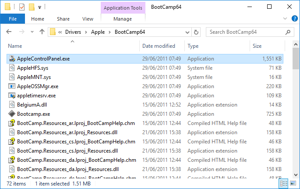Navigate to Apple in breadcrumb path

tap(98, 32)
